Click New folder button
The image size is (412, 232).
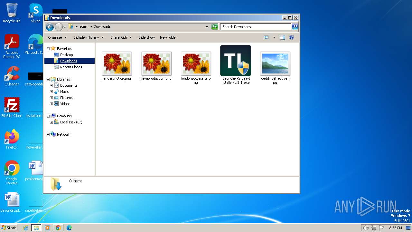168,37
